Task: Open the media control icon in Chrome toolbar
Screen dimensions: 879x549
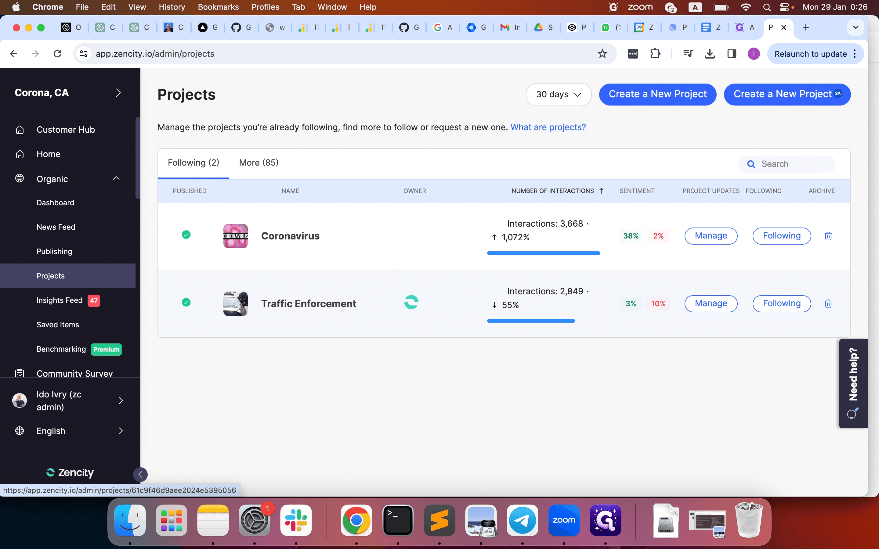Action: coord(688,54)
